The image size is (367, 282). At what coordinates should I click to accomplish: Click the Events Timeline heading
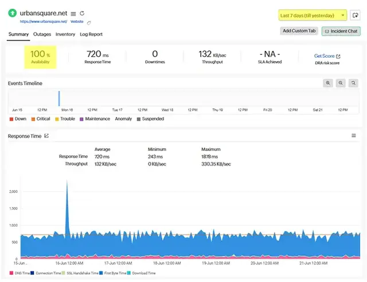tap(25, 84)
